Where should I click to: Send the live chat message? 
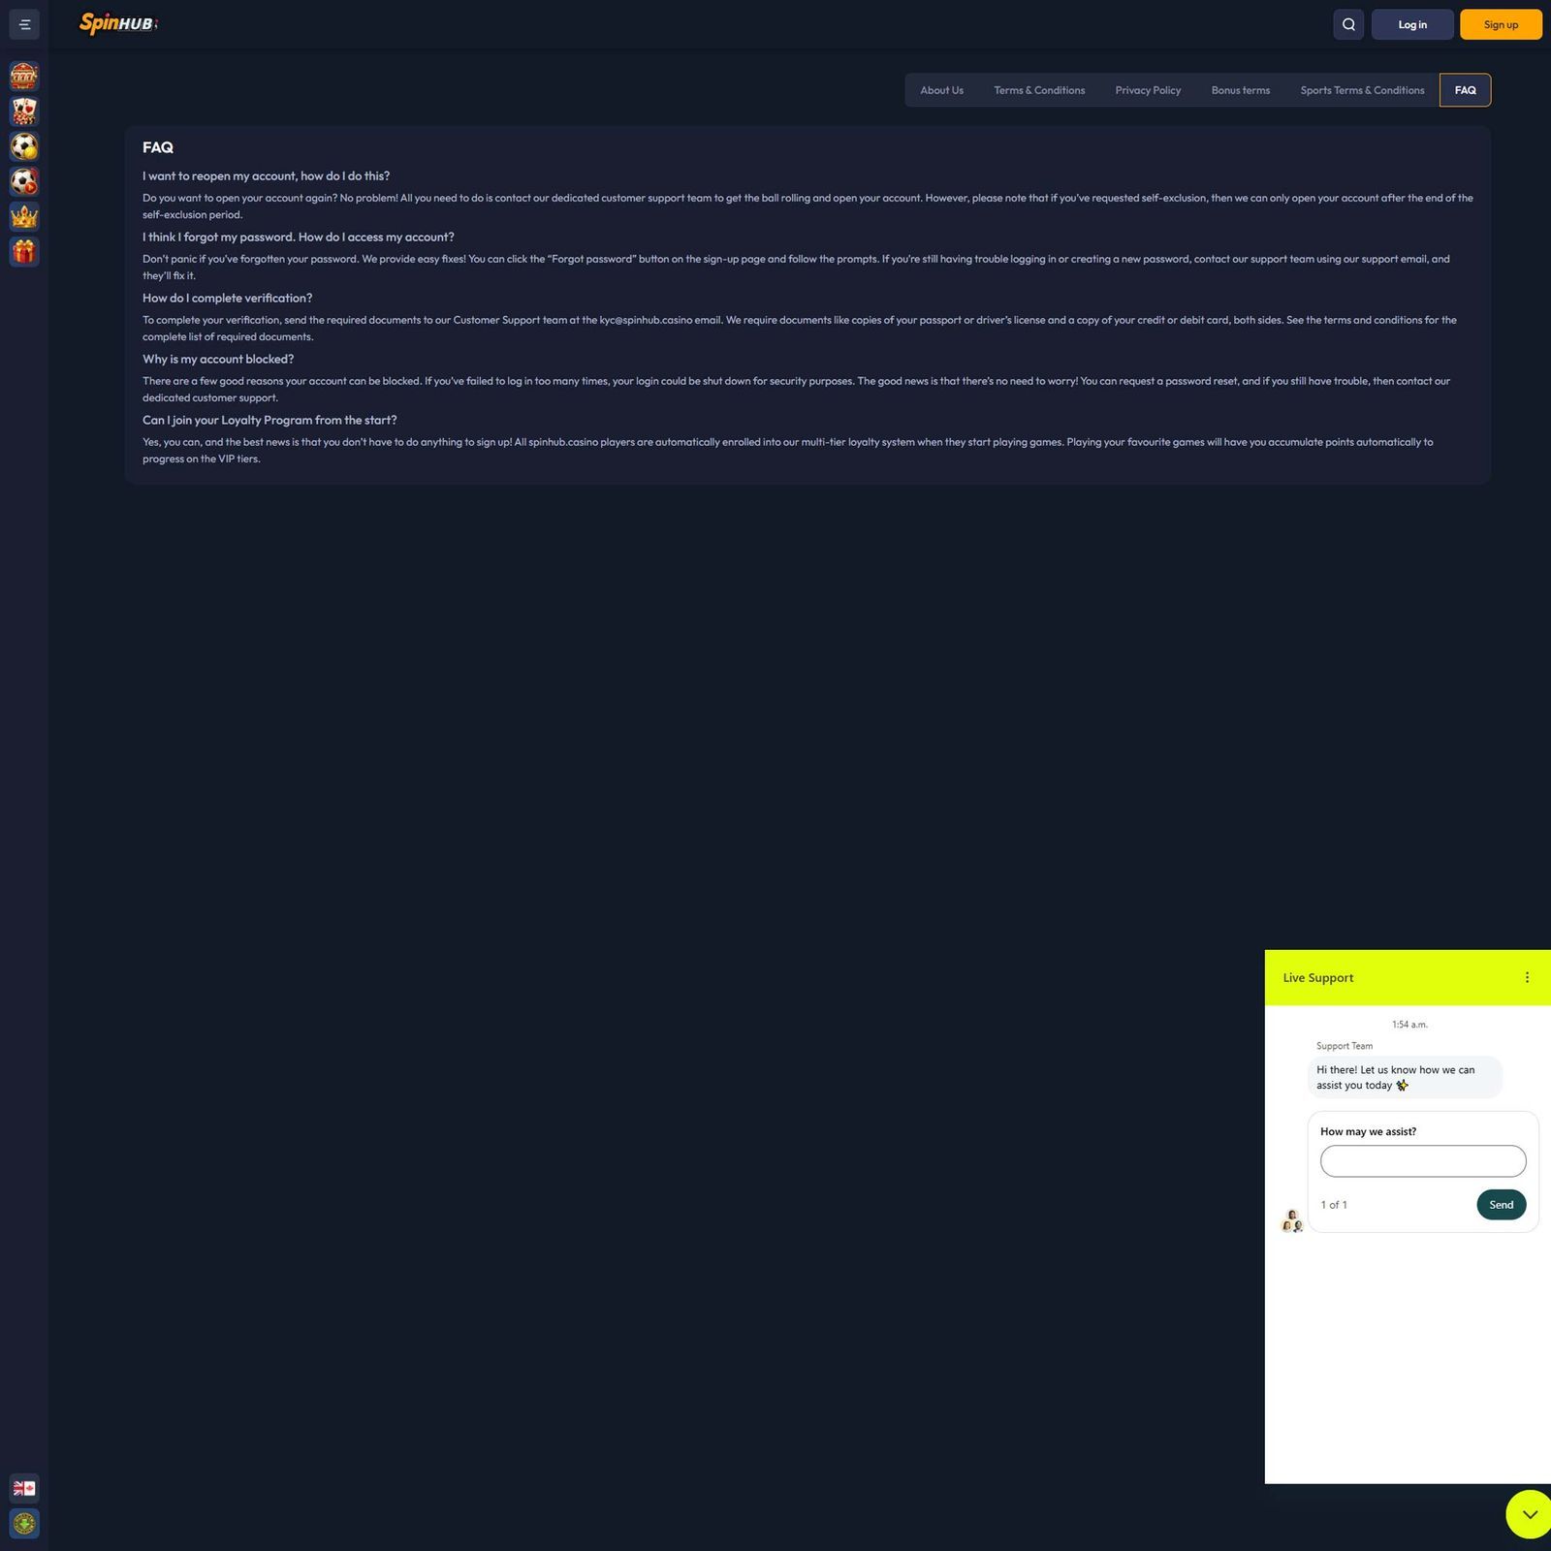(1501, 1204)
